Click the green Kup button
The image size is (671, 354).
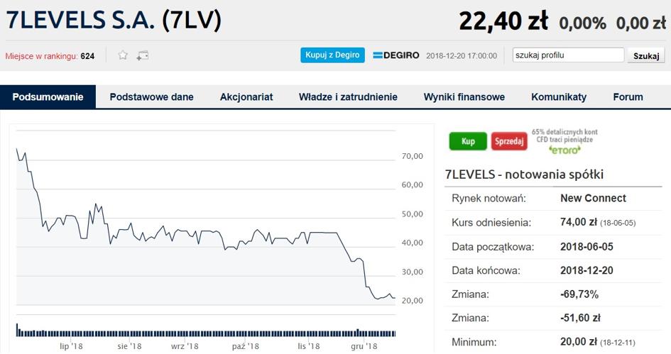click(468, 141)
